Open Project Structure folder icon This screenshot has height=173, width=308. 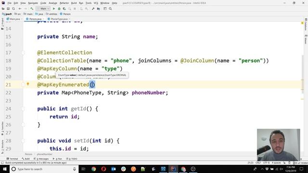[98, 9]
